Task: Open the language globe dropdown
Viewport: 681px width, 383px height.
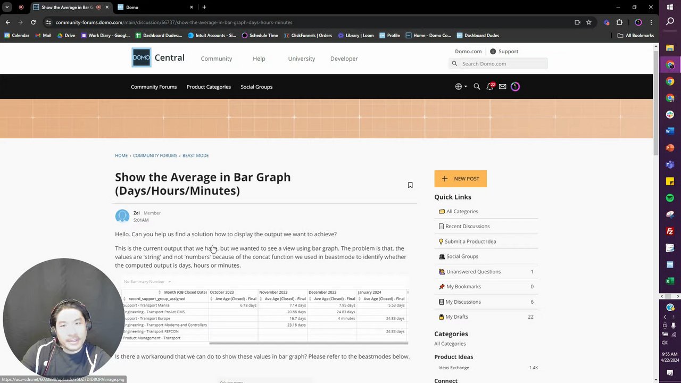Action: 461,87
